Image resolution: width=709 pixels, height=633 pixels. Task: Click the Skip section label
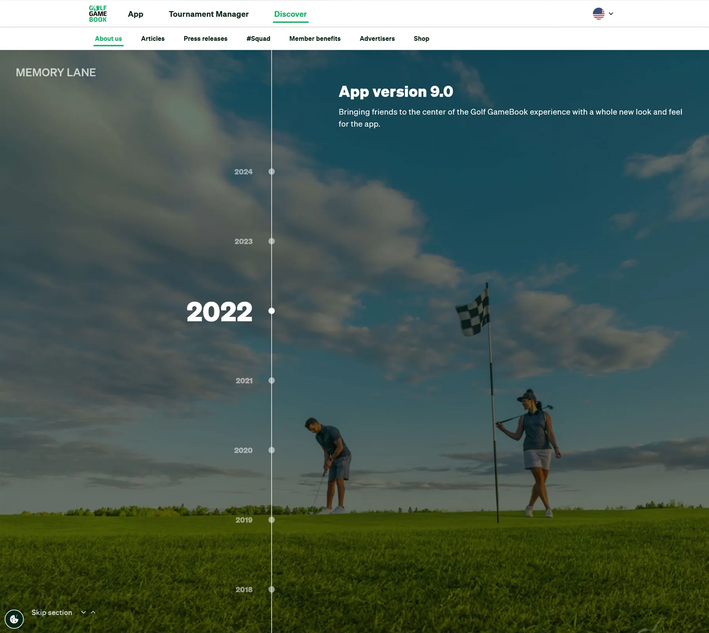click(x=52, y=612)
